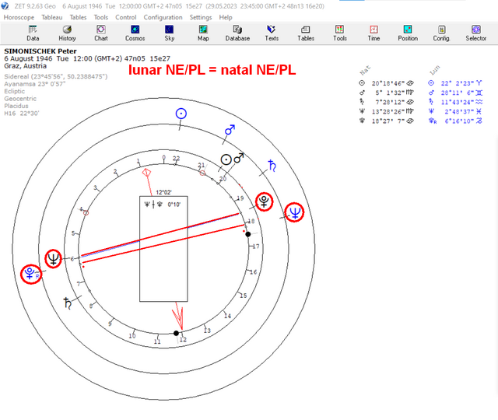Open the Selector toolbar icon

(x=475, y=33)
